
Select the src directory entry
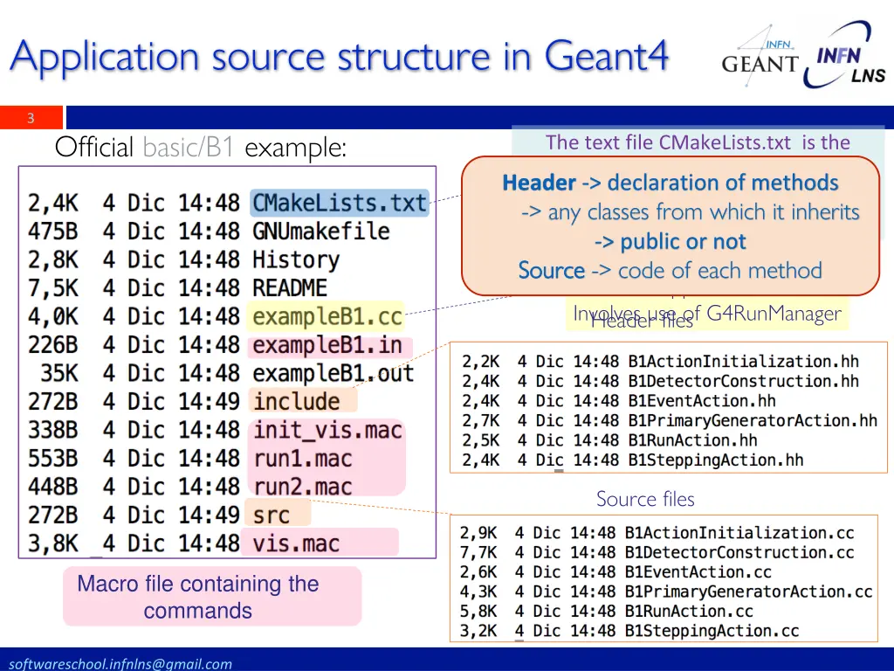pos(272,515)
